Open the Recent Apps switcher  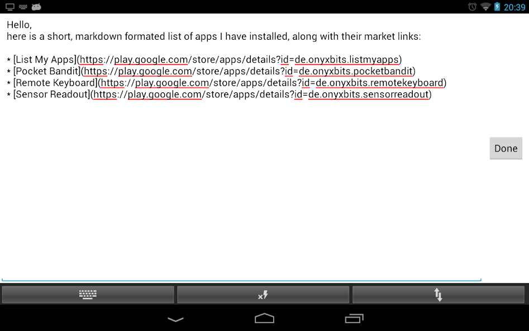click(354, 318)
